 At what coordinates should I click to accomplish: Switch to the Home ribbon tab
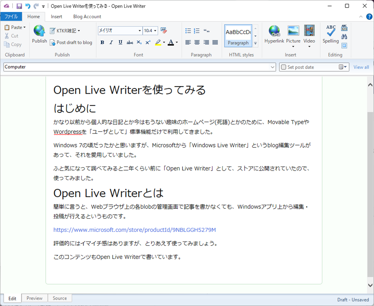(x=33, y=16)
